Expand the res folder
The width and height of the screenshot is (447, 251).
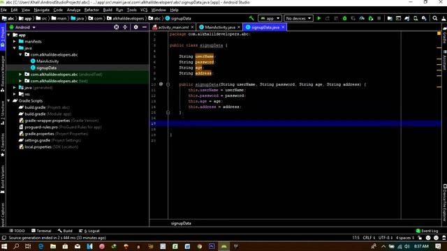(x=15, y=94)
